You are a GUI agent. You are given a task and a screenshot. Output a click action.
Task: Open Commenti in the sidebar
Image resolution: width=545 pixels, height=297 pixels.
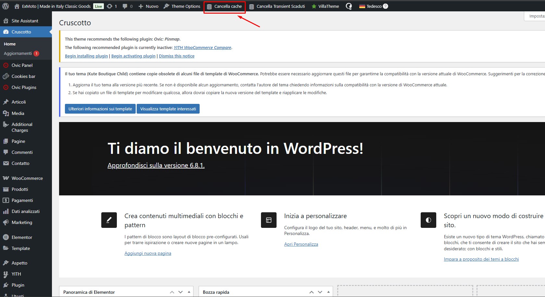pyautogui.click(x=26, y=152)
